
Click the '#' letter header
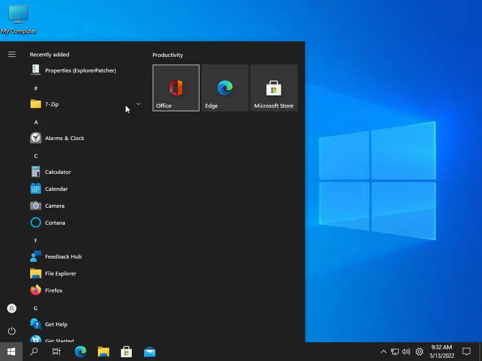coord(36,88)
